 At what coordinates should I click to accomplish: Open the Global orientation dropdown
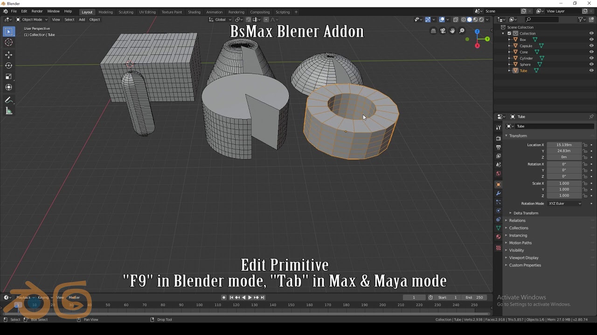click(220, 20)
